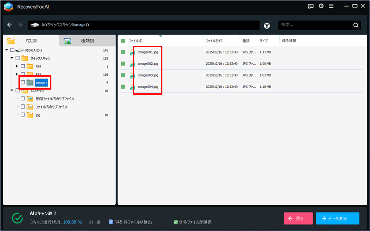Screen dimensions: 370x231
Task: Click the 検索 search input field
Action: click(314, 25)
